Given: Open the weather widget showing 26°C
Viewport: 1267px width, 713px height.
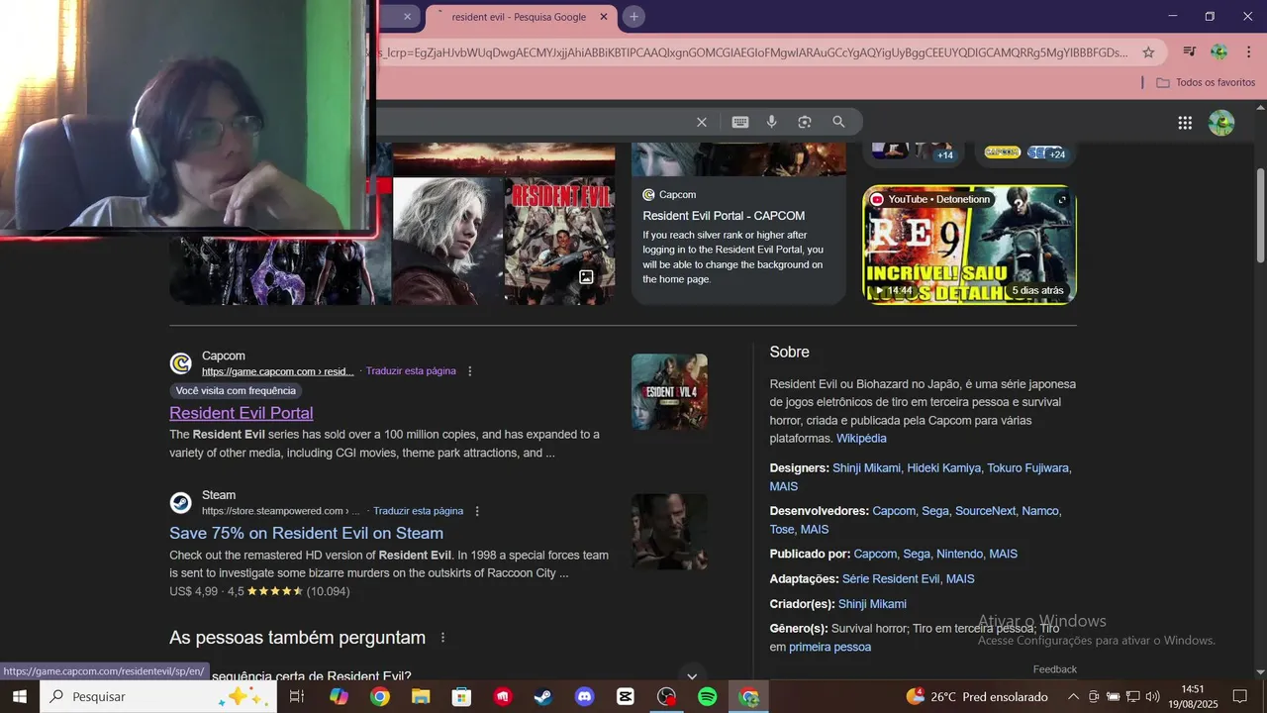Looking at the screenshot, I should pyautogui.click(x=978, y=697).
